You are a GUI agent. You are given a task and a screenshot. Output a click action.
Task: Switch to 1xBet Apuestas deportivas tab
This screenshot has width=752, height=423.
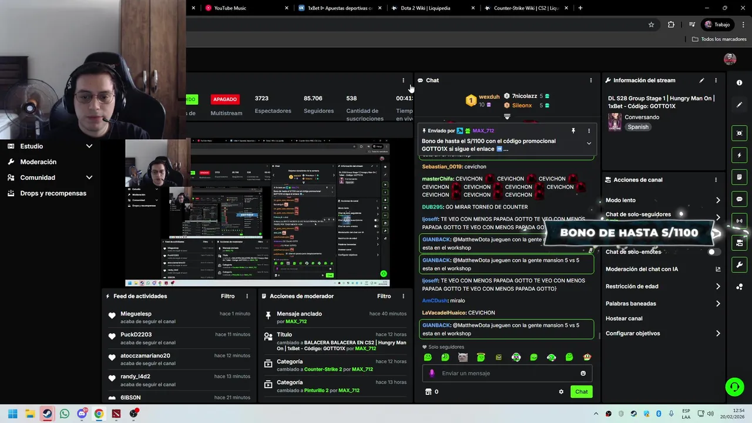(340, 8)
